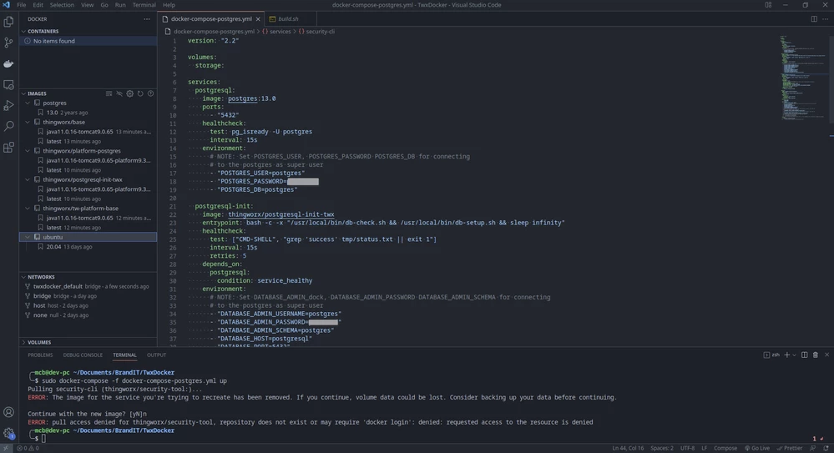
Task: Open the Images configure gear icon
Action: (x=129, y=93)
